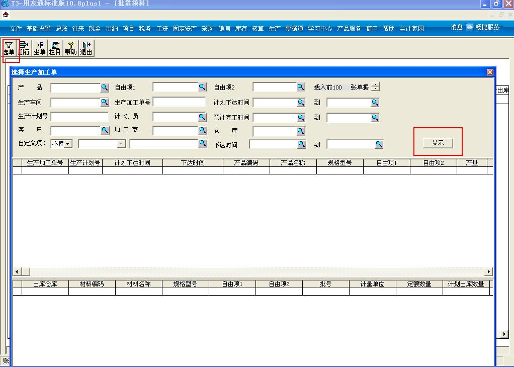Image resolution: width=514 pixels, height=367 pixels.
Task: Click in the 生产加工单号 input field
Action: pyautogui.click(x=179, y=102)
